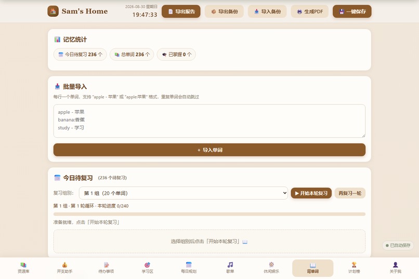
Task: Click the 已自动保存 status badge
Action: click(398, 245)
